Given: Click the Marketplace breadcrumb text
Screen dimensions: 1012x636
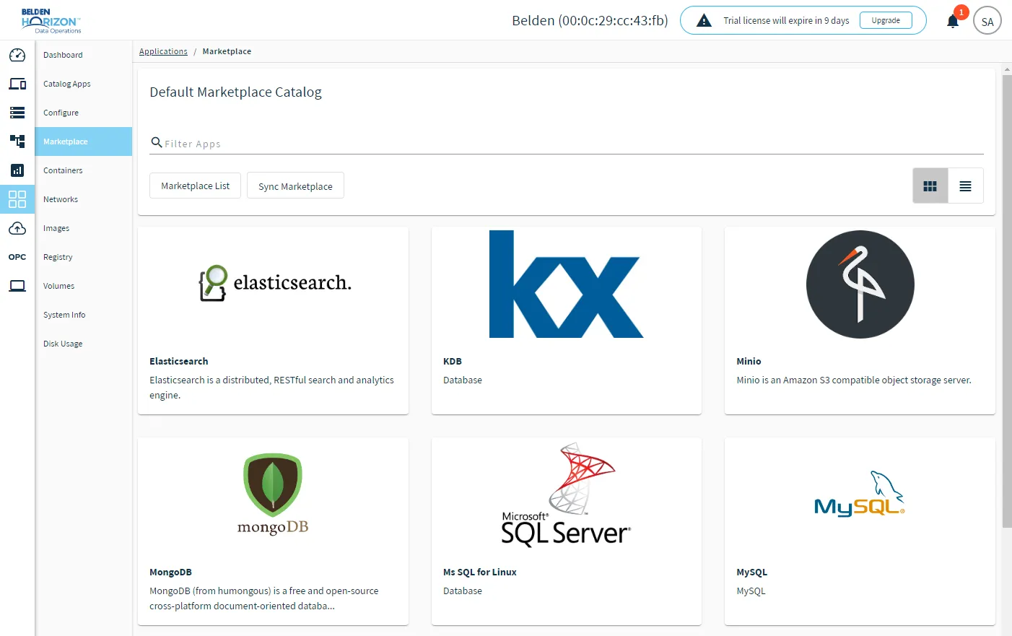Looking at the screenshot, I should (x=227, y=51).
